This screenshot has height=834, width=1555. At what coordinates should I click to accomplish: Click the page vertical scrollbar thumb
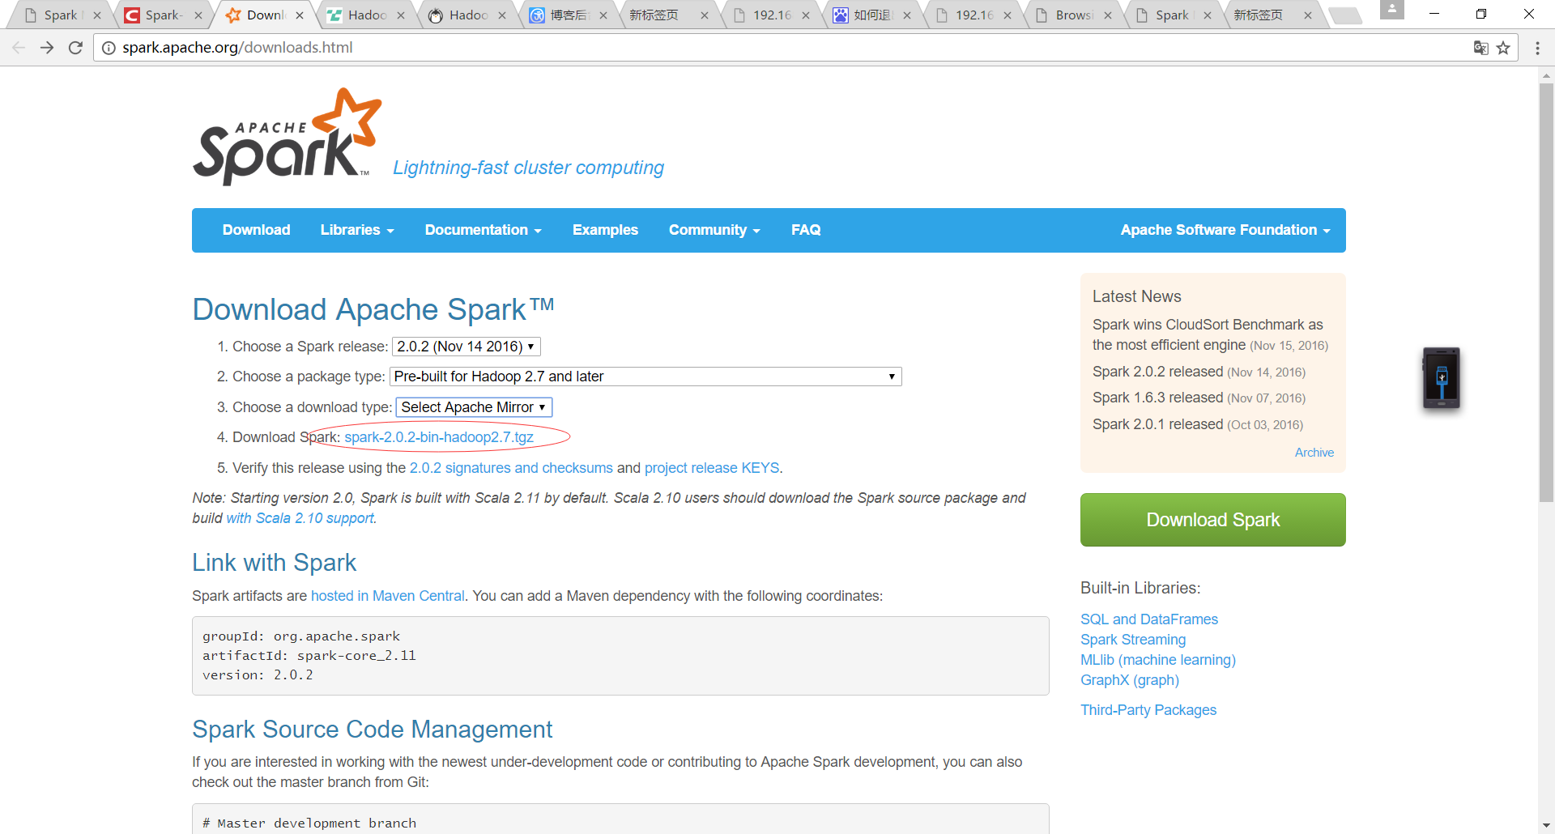tap(1546, 291)
